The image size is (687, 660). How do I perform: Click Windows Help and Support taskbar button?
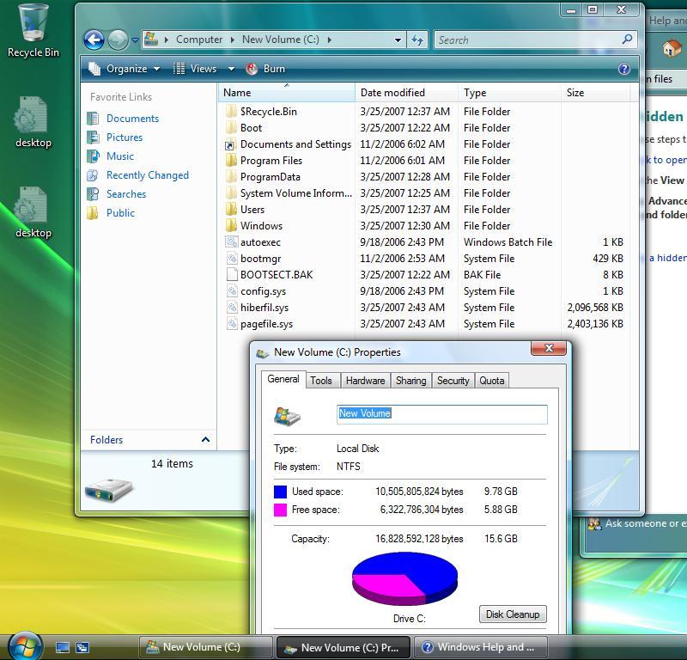[481, 647]
